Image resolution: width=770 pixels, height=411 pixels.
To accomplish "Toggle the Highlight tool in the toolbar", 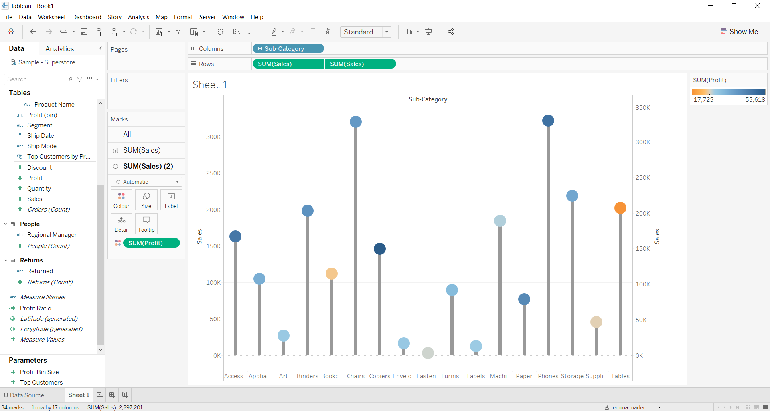I will (274, 32).
